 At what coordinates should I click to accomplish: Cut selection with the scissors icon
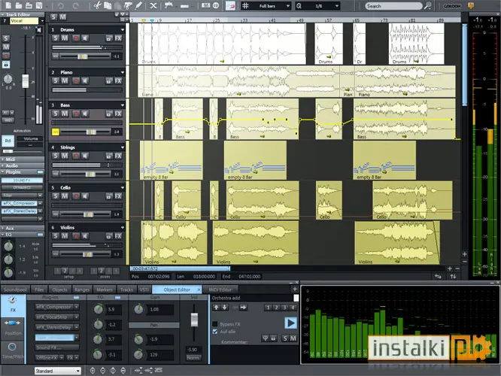pyautogui.click(x=97, y=5)
